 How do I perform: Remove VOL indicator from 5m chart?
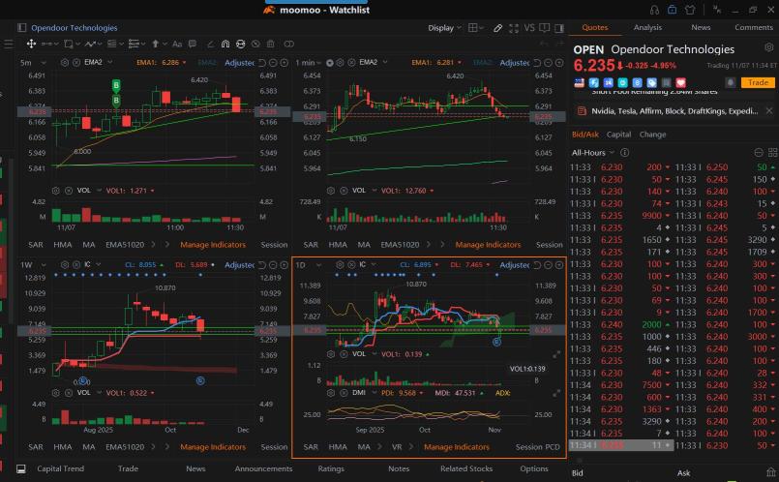(x=68, y=191)
